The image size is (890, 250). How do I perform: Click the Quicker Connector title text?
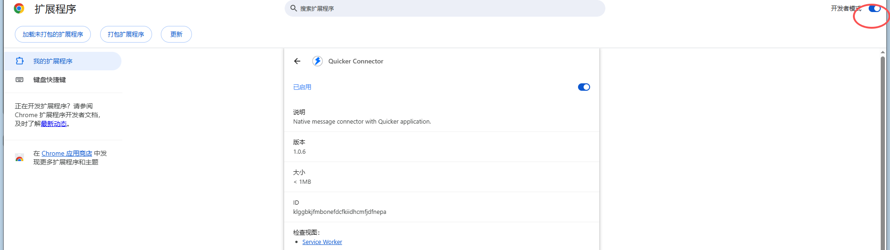point(356,61)
